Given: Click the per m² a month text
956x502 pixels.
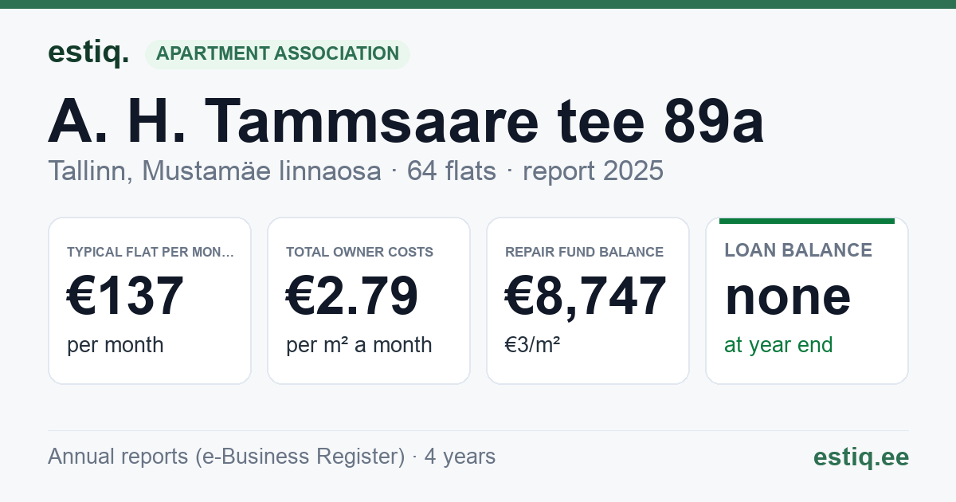Looking at the screenshot, I should coord(358,345).
